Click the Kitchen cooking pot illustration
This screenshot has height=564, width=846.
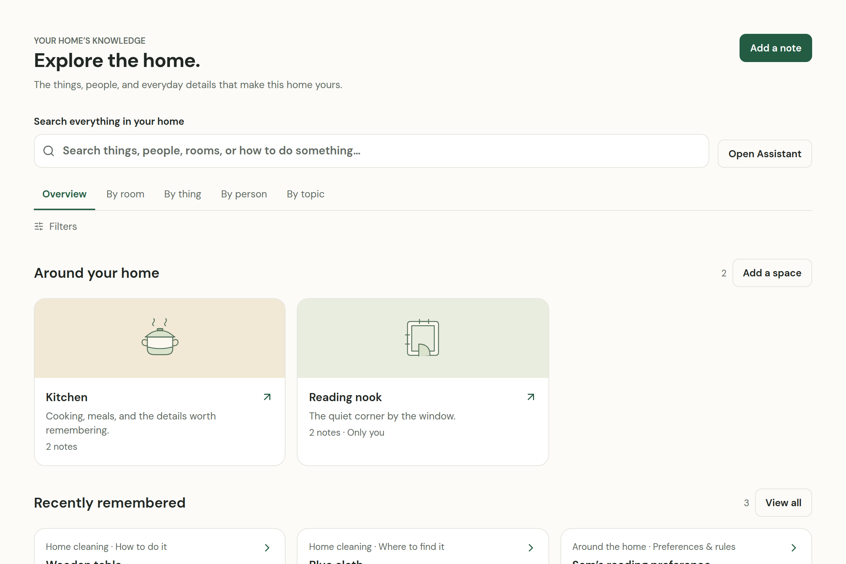(160, 337)
